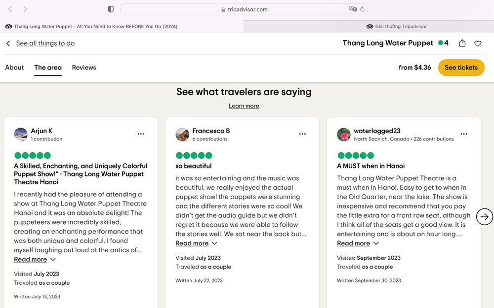This screenshot has height=308, width=494.
Task: Open the three-dot menu on waterlogged23's review
Action: click(464, 134)
